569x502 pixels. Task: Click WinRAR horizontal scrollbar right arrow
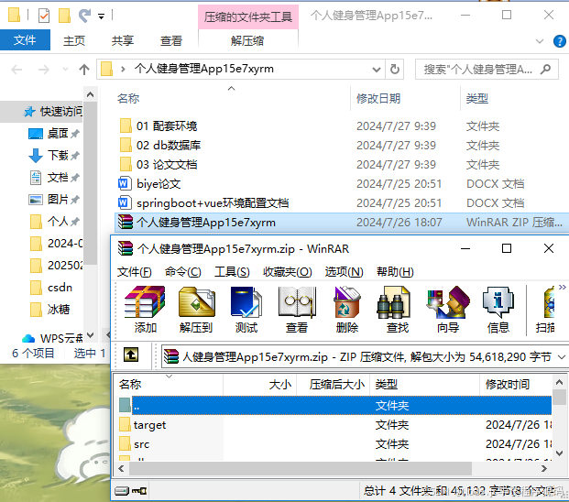(544, 469)
